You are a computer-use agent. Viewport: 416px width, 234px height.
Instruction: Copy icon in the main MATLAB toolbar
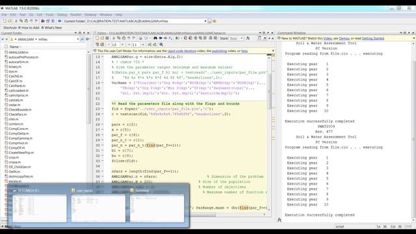point(21,21)
